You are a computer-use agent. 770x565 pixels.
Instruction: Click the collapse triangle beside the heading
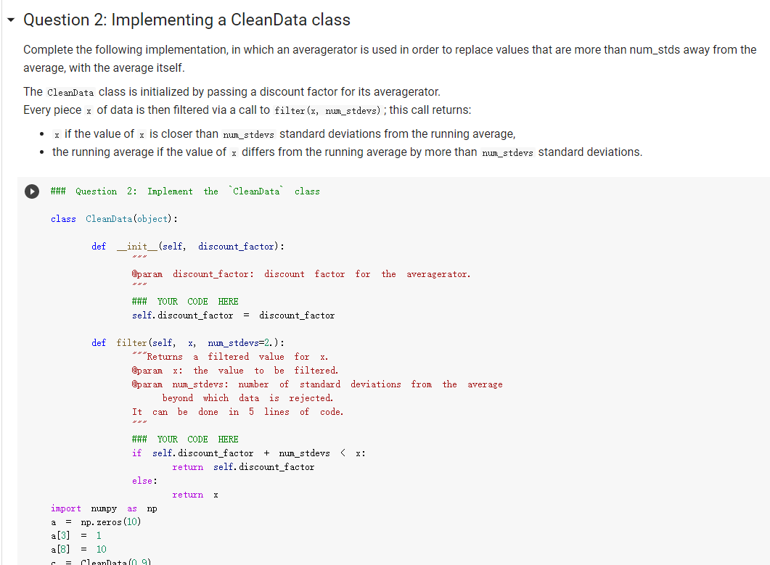(9, 20)
